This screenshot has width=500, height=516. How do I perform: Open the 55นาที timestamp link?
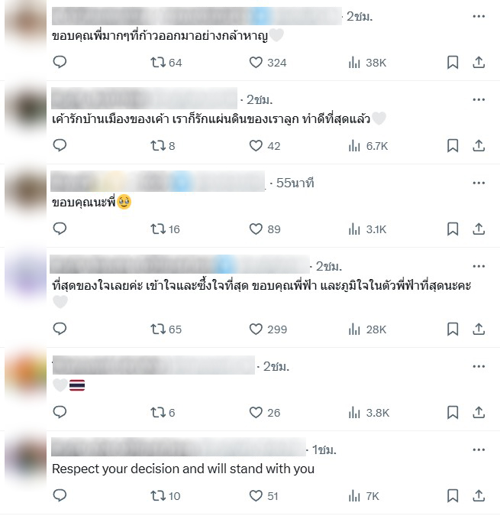pyautogui.click(x=295, y=183)
